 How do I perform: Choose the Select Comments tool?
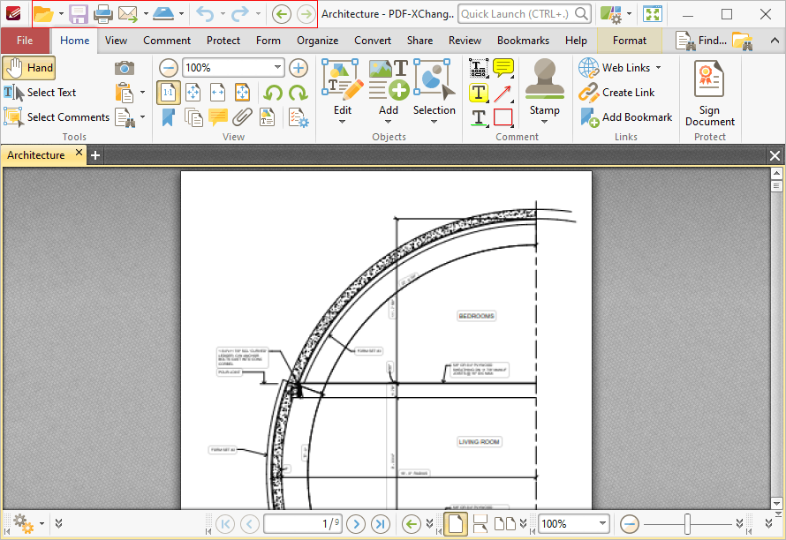point(57,116)
